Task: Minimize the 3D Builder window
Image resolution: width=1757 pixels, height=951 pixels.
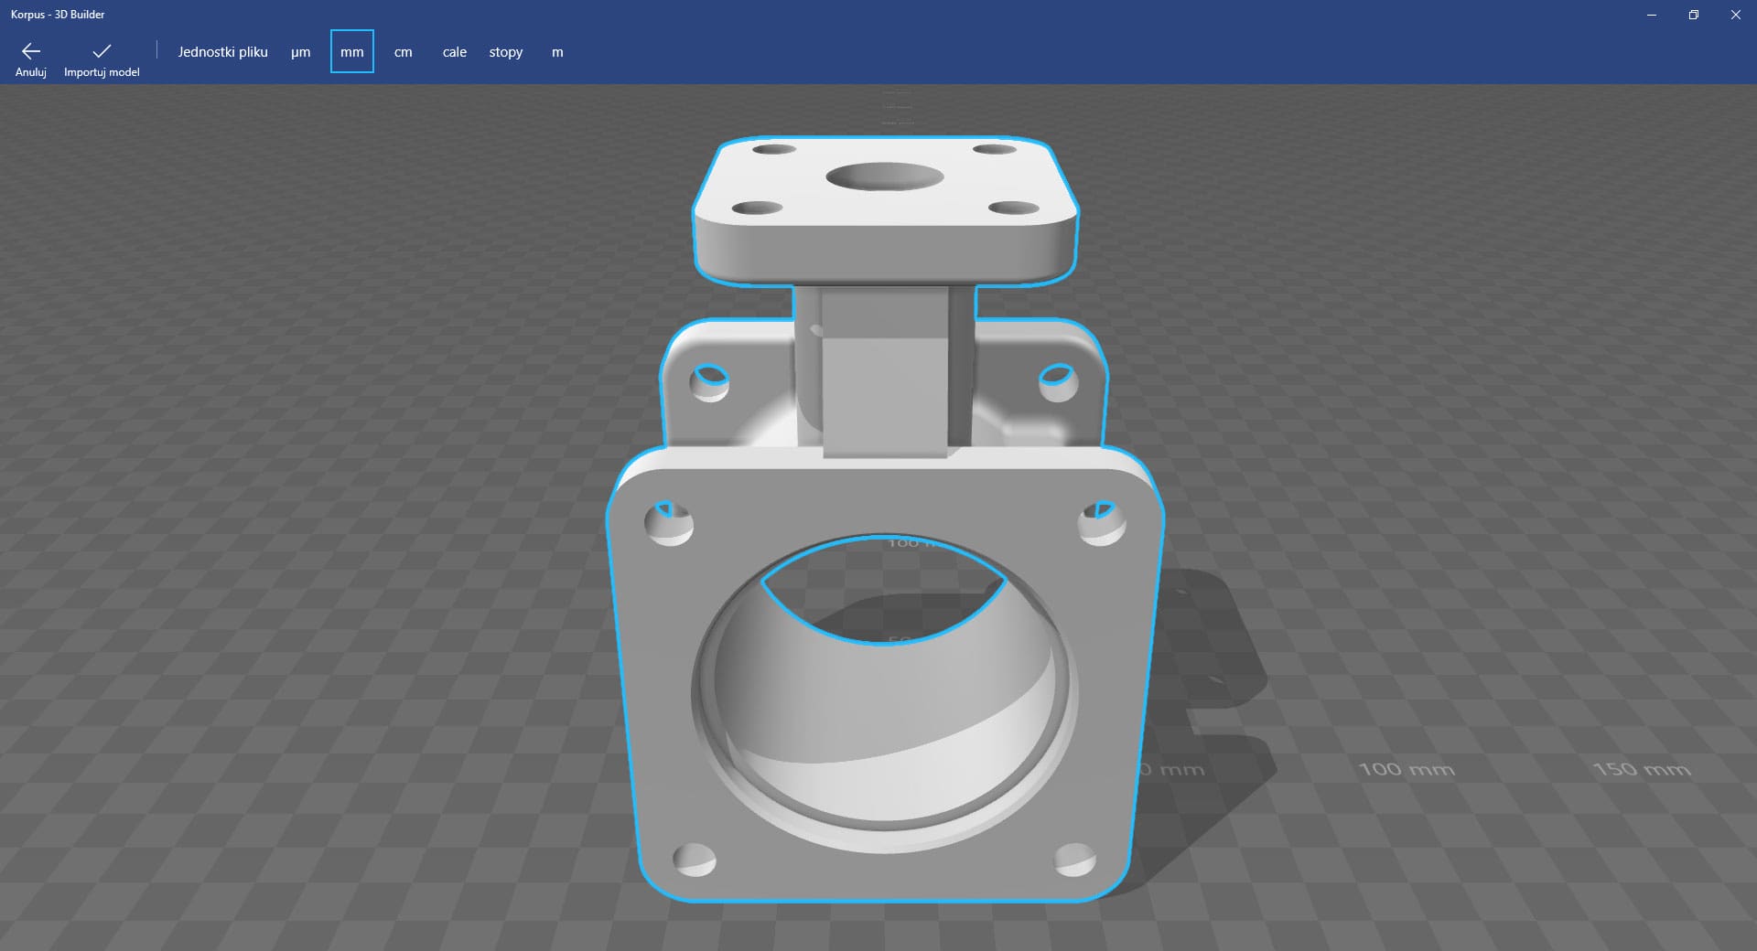Action: pos(1652,15)
